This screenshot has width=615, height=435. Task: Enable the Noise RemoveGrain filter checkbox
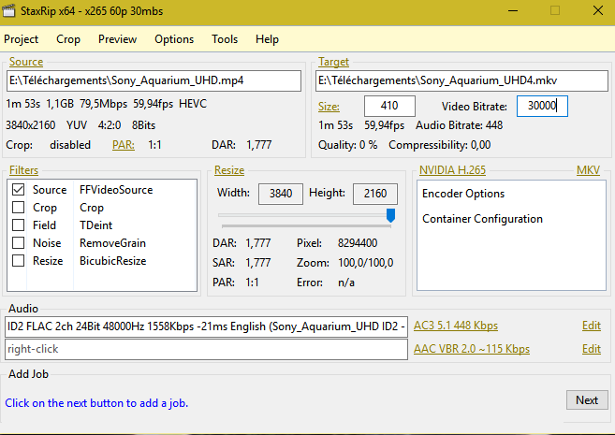coord(18,243)
